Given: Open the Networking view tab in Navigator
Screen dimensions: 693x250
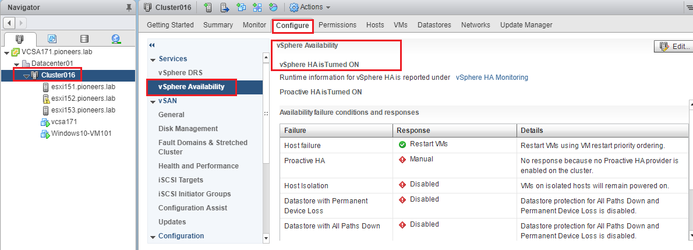Looking at the screenshot, I should [x=116, y=39].
